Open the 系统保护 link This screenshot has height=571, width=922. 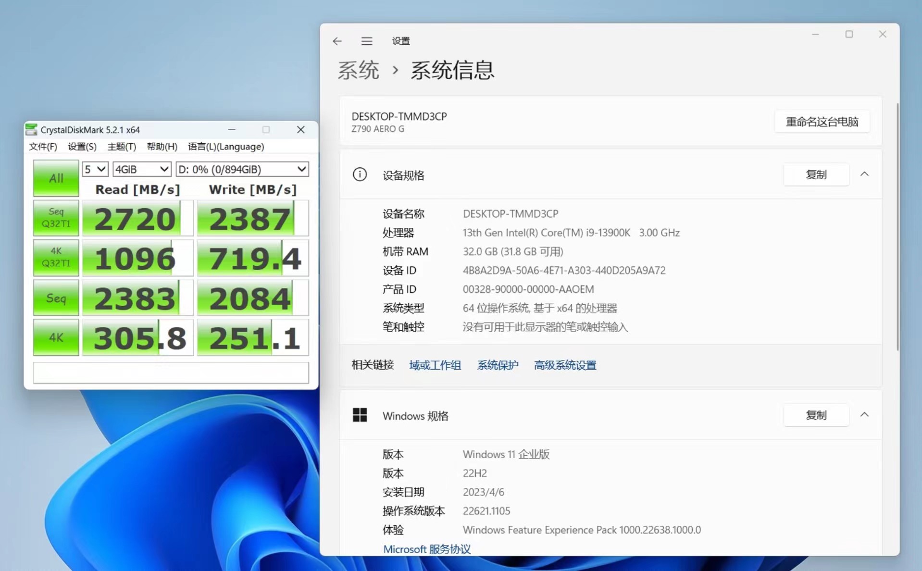coord(498,365)
